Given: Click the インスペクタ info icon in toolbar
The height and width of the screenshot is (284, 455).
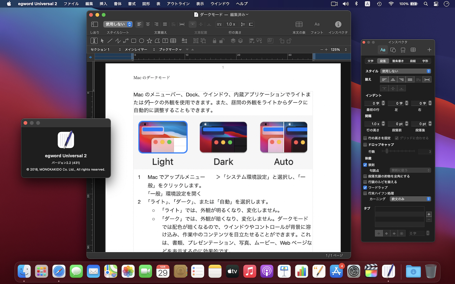Looking at the screenshot, I should tap(338, 24).
